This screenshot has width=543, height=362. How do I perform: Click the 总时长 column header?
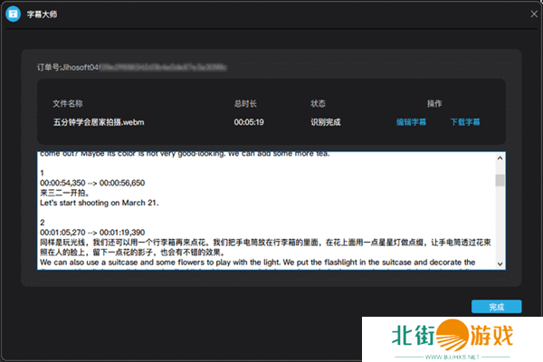coord(245,104)
